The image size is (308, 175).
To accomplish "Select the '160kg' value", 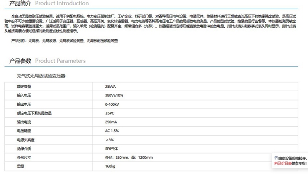I will tap(110, 166).
